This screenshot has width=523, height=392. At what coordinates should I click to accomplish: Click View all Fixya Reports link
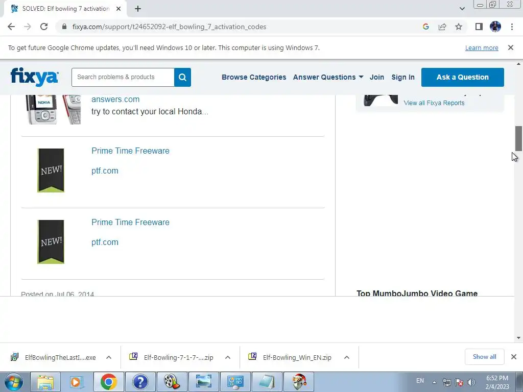tap(434, 103)
